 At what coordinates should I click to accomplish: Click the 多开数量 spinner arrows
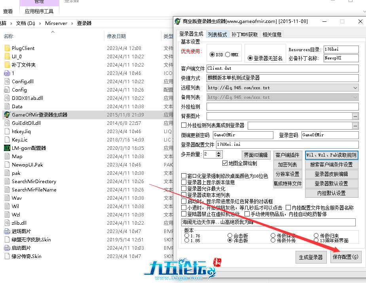click(218, 154)
